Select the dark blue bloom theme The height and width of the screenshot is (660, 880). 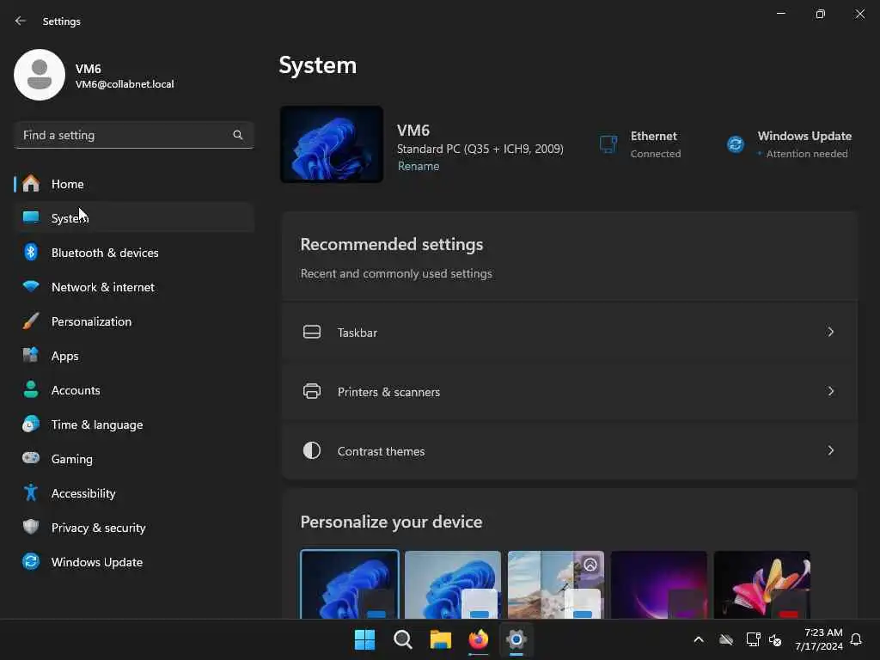tap(350, 584)
